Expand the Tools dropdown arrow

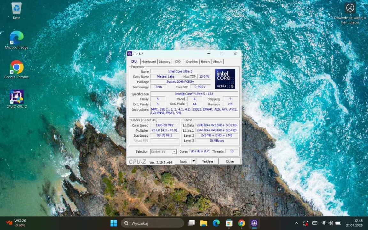(193, 161)
